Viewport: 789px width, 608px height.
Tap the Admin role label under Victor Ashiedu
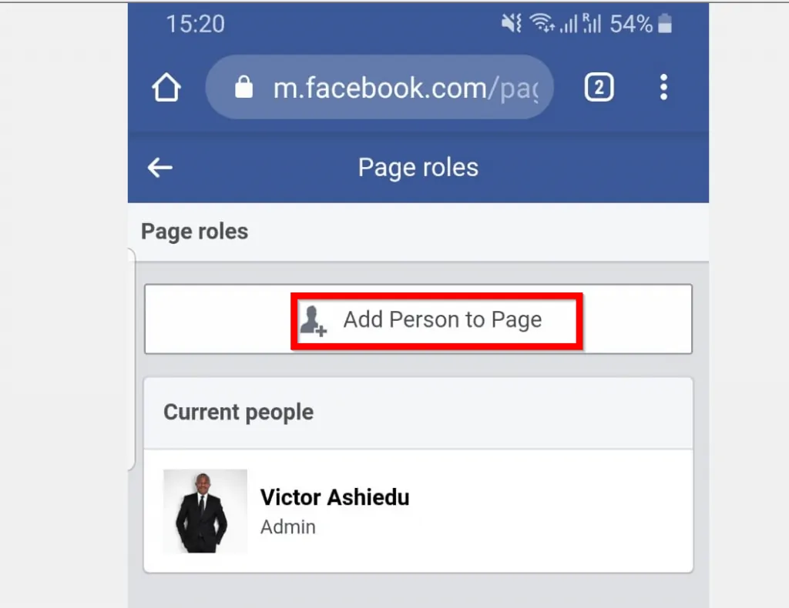coord(288,527)
